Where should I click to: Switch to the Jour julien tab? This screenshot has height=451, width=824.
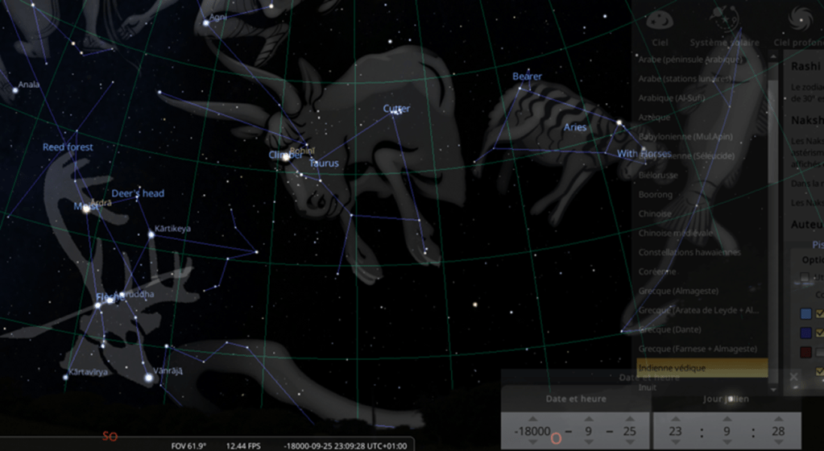tap(726, 399)
